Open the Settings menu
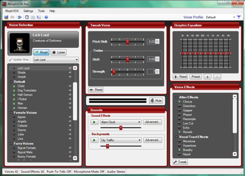Image resolution: width=245 pixels, height=176 pixels. pyautogui.click(x=28, y=11)
